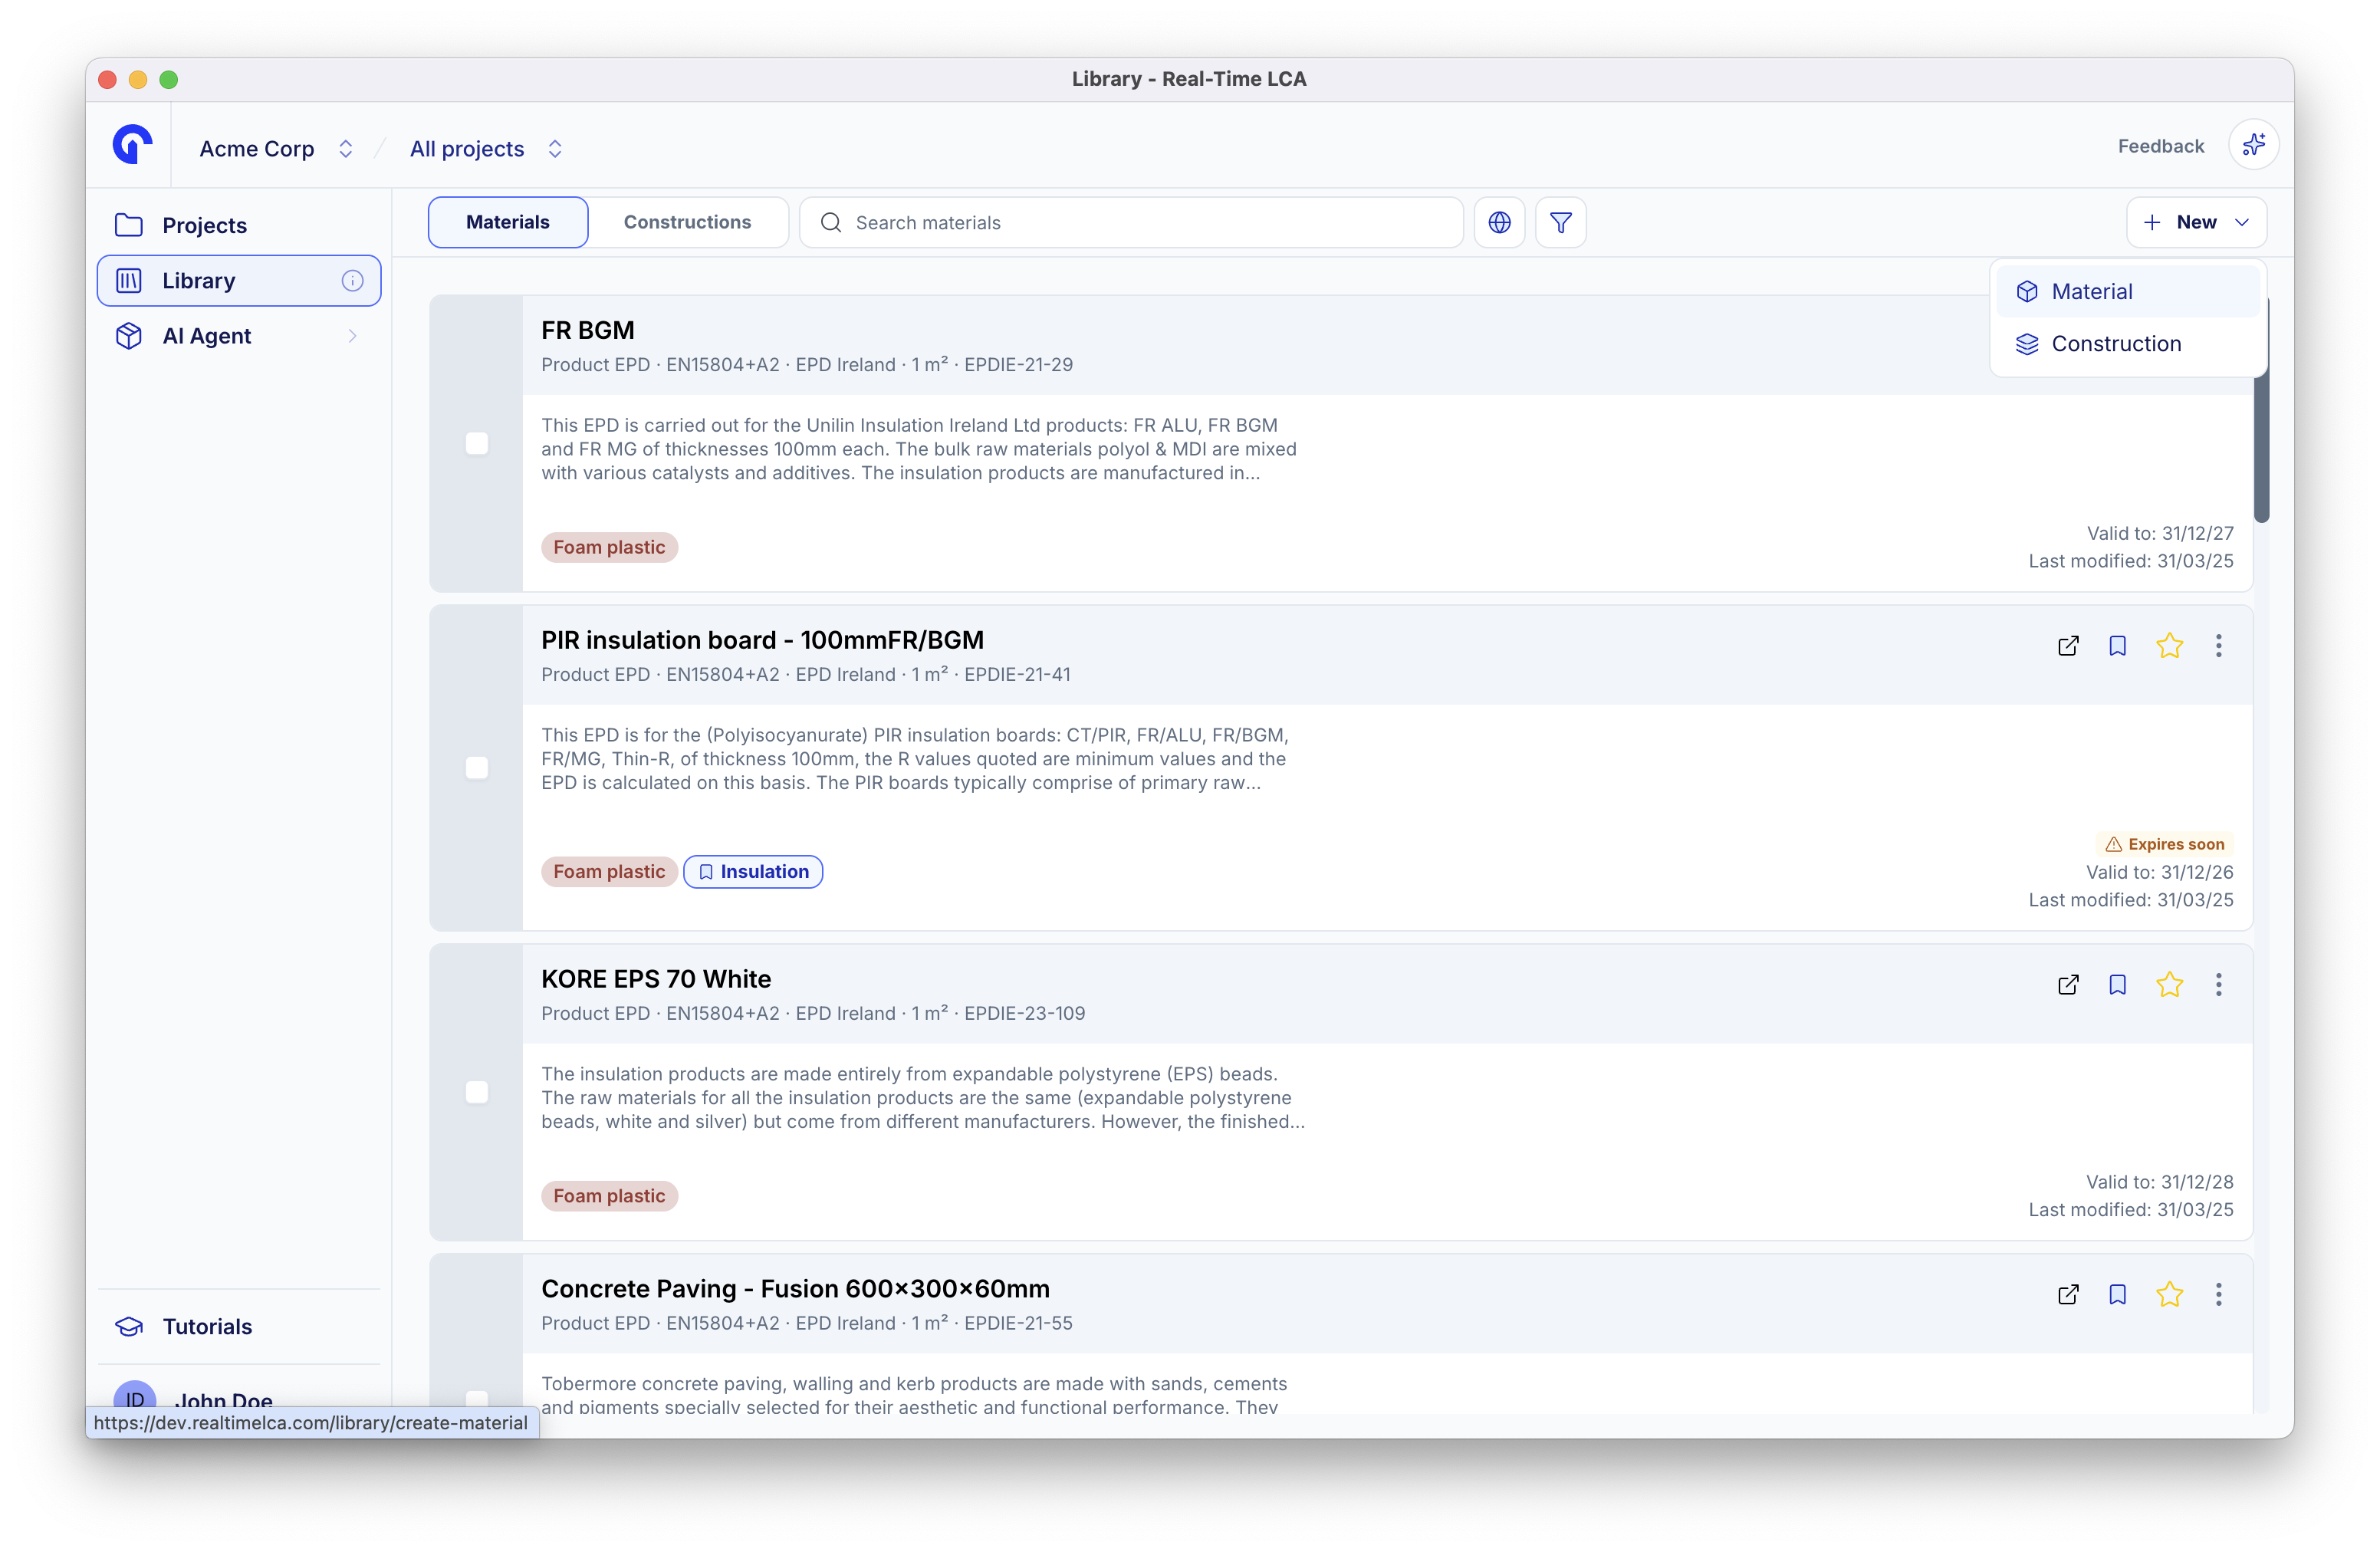Click the Foam plastic tag on KORE EPS
Screen dimensions: 2380x1552
(609, 1196)
